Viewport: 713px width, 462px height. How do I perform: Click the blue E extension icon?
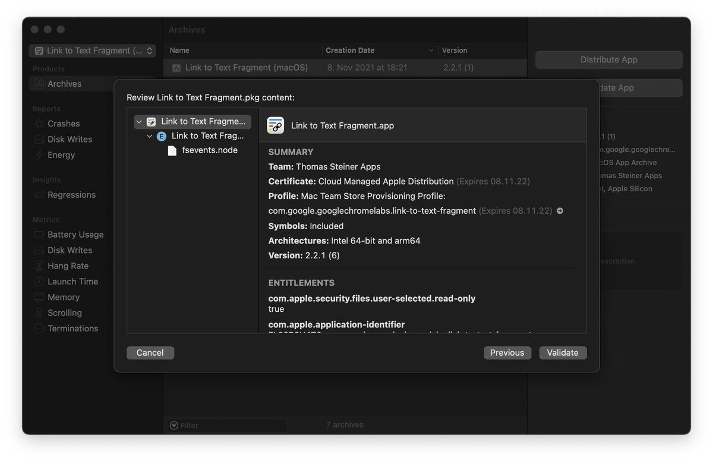coord(162,136)
